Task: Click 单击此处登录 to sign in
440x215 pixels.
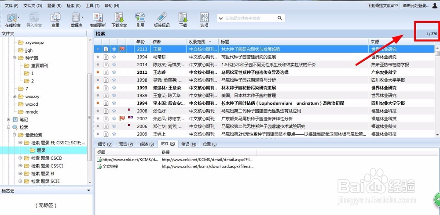Action: [x=416, y=6]
